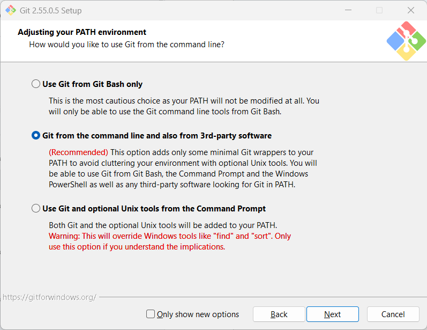The height and width of the screenshot is (330, 427).
Task: Proceed with the Next button
Action: [333, 314]
